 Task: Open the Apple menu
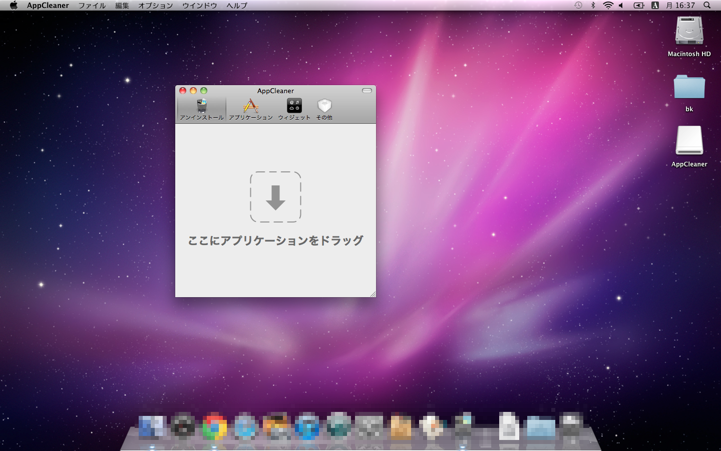point(14,6)
